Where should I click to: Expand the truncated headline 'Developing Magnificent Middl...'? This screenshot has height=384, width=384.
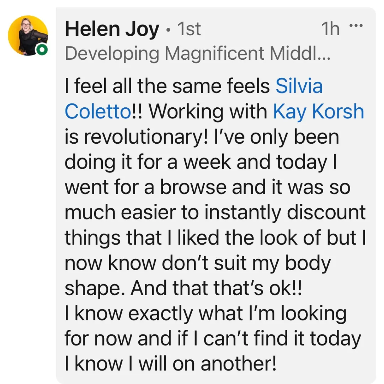click(198, 54)
